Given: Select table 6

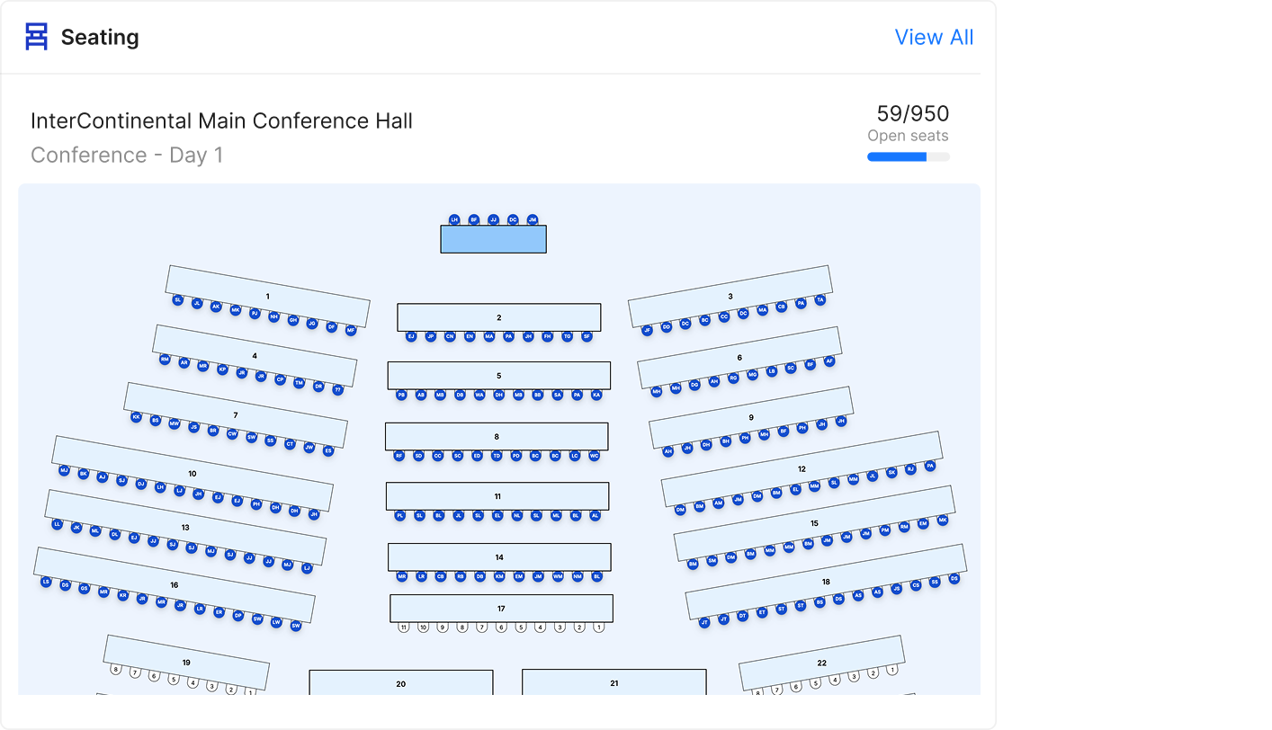Looking at the screenshot, I should pyautogui.click(x=739, y=357).
